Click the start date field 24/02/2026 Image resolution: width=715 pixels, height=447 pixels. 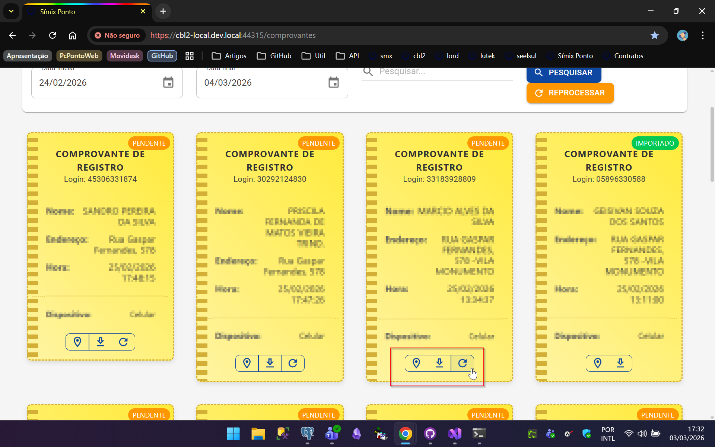click(x=107, y=83)
